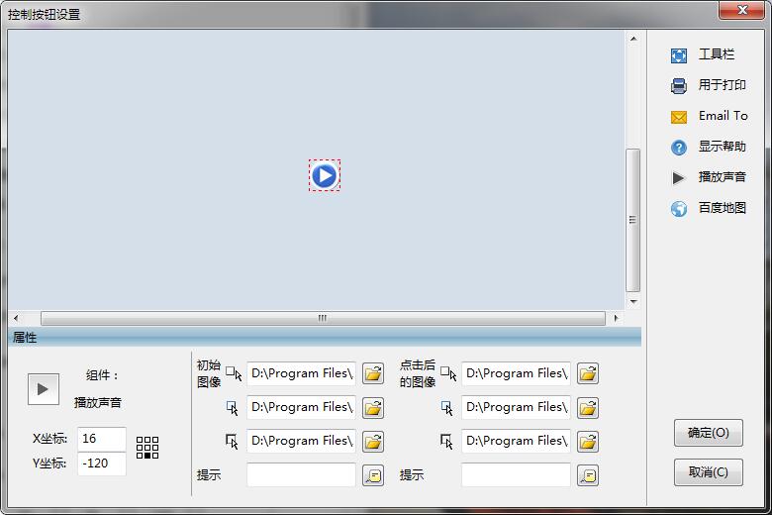The width and height of the screenshot is (772, 515).
Task: Click the normal-state cursor icon for 点击后的图像
Action: [x=448, y=373]
